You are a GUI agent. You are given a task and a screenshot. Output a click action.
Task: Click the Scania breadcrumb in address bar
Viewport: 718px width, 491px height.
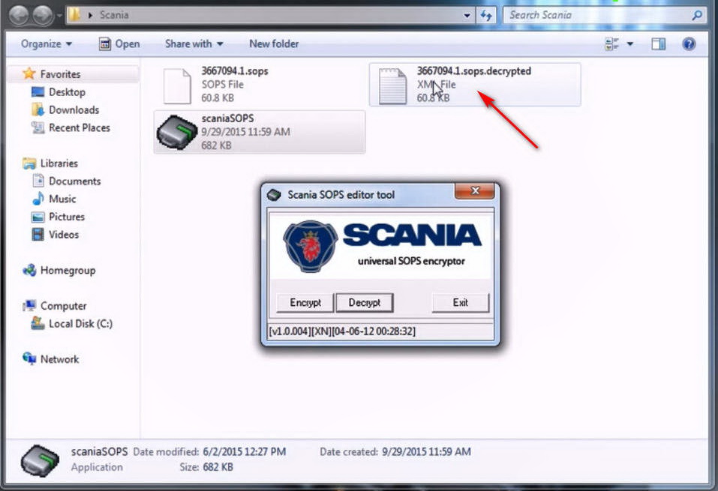[114, 15]
